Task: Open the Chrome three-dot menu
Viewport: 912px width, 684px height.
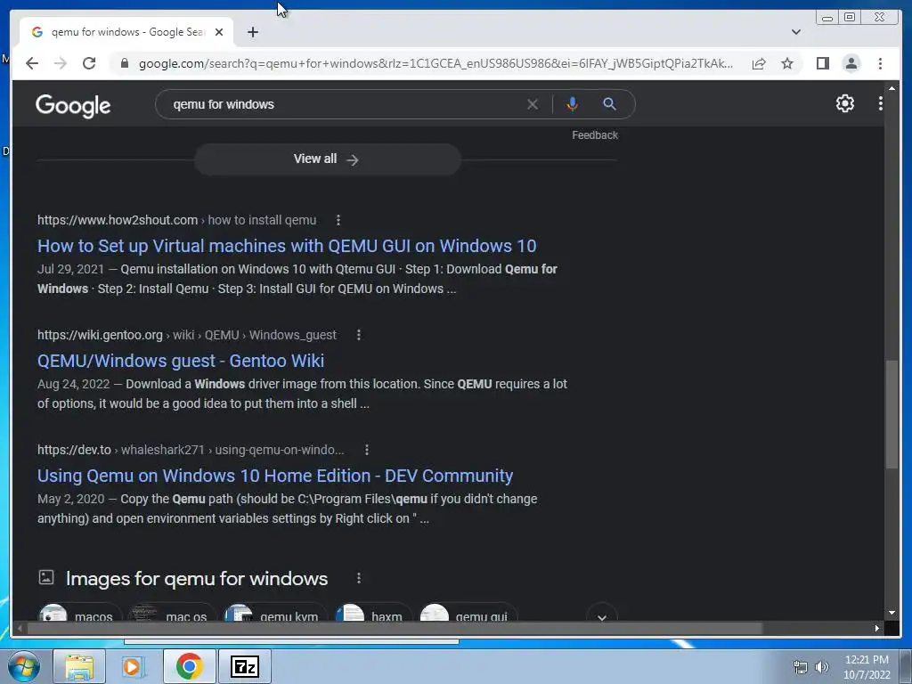Action: pyautogui.click(x=880, y=63)
